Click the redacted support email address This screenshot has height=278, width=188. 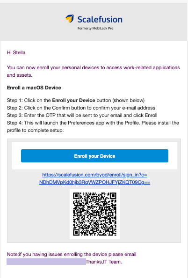click(46, 262)
